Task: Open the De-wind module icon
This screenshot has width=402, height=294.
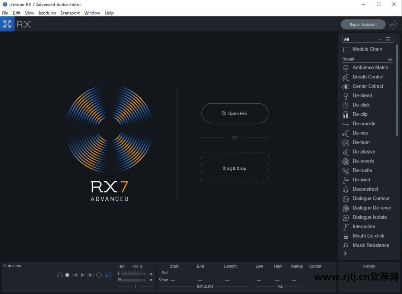Action: [x=345, y=180]
